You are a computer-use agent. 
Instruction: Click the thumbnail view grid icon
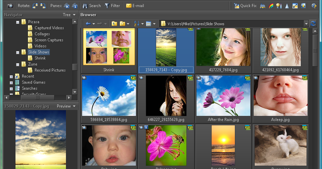point(148,24)
